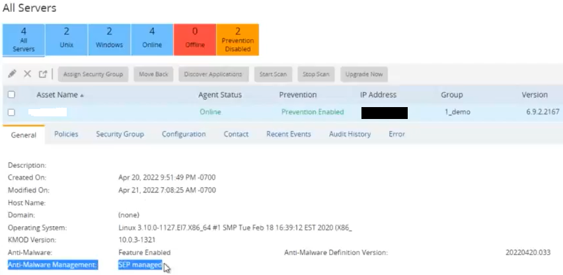Switch to the Policies tab
The width and height of the screenshot is (563, 275).
tap(66, 134)
